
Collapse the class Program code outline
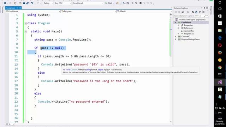(x=26, y=23)
